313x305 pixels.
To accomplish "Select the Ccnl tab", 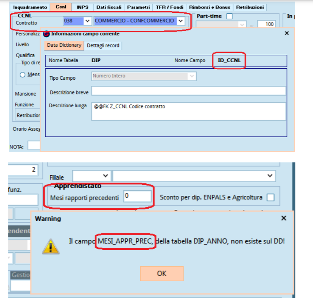I will (x=61, y=7).
